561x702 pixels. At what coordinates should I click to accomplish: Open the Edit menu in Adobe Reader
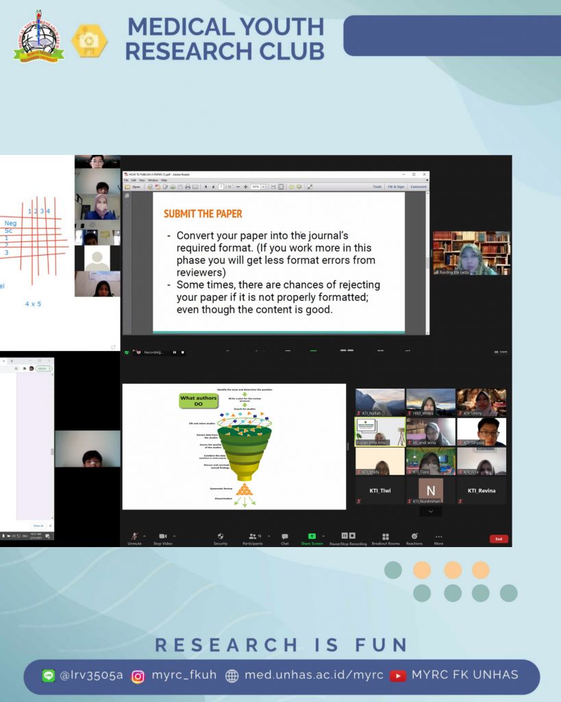134,180
